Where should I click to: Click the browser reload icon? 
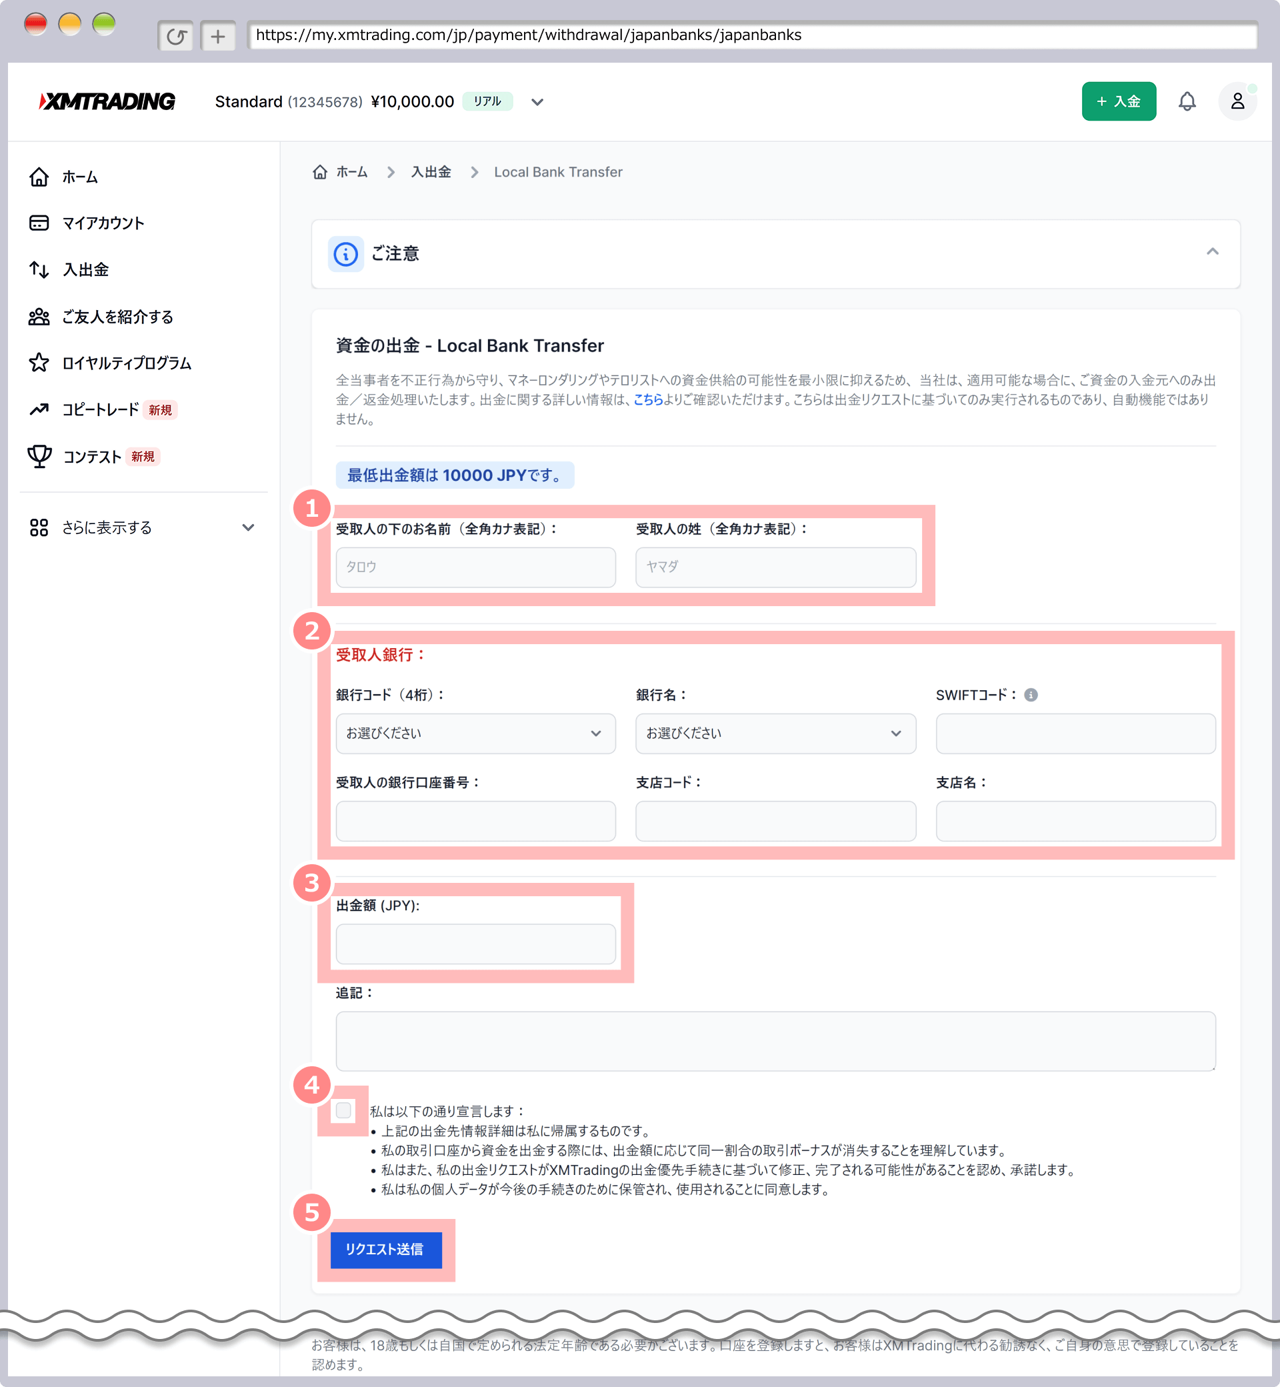176,36
